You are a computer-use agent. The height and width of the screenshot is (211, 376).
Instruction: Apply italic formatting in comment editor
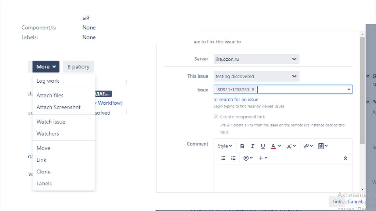(x=253, y=146)
